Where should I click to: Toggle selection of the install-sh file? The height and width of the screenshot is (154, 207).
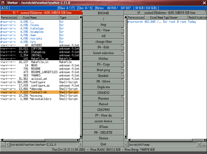39,92
